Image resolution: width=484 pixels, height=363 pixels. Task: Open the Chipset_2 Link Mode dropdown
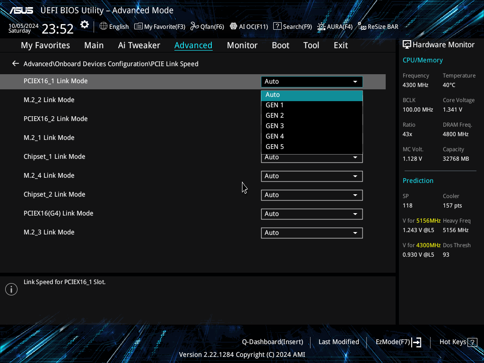[x=312, y=195]
